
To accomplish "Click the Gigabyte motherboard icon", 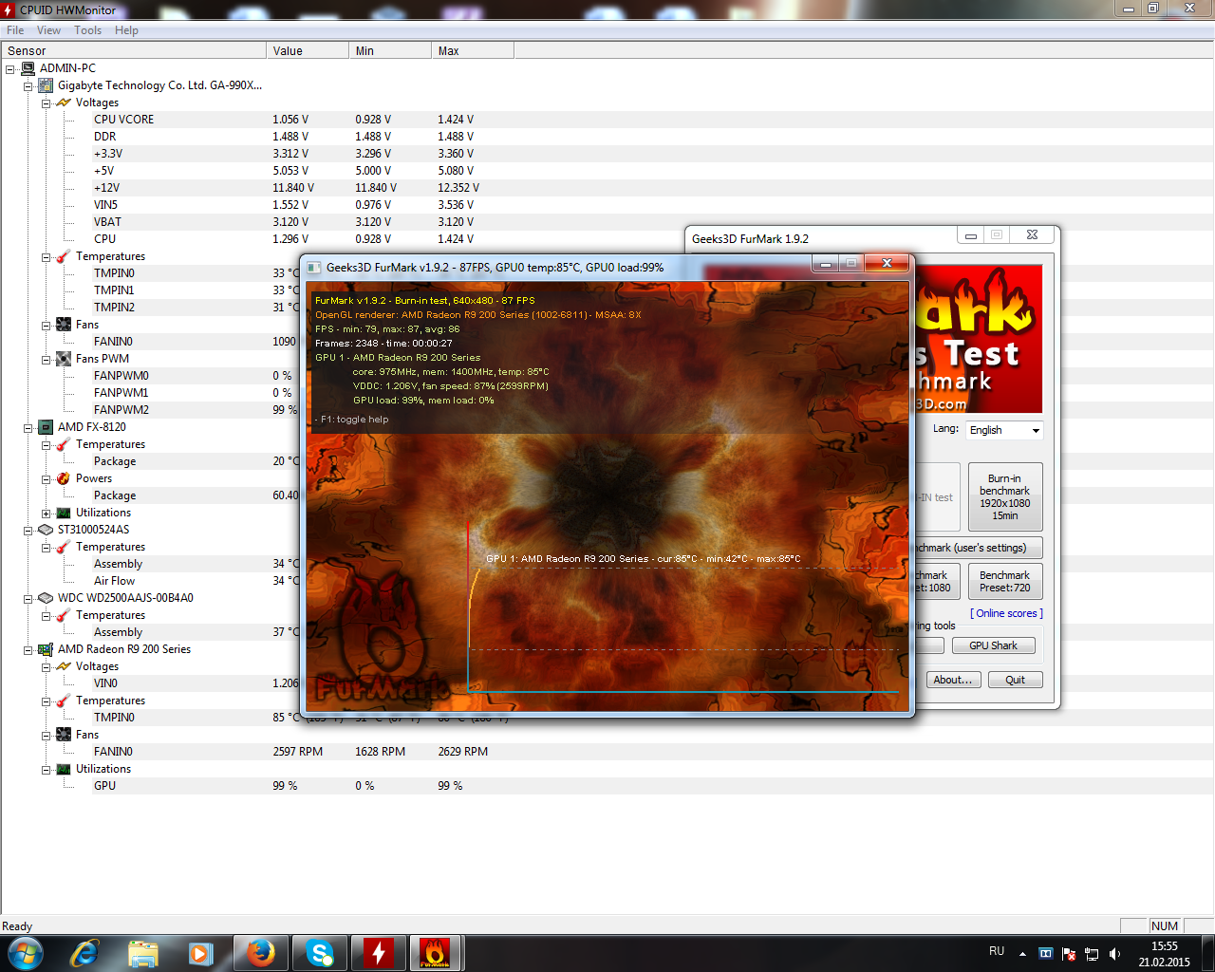I will coord(46,85).
